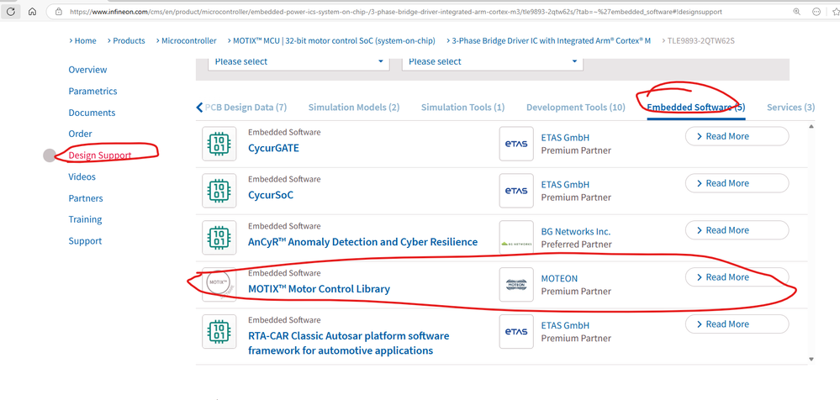Click the zoom magnifier icon in address bar
840x400 pixels.
coord(797,12)
